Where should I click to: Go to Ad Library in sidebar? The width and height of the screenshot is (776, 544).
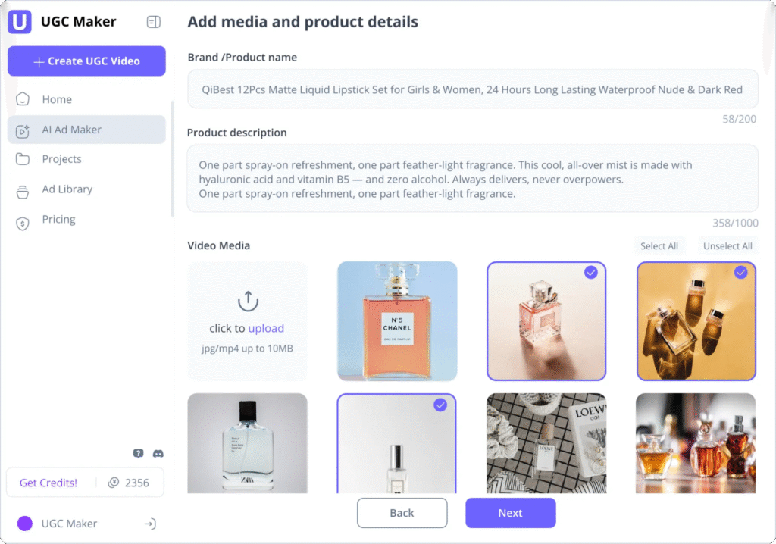[x=67, y=189]
